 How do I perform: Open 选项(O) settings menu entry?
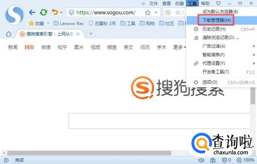tap(221, 82)
